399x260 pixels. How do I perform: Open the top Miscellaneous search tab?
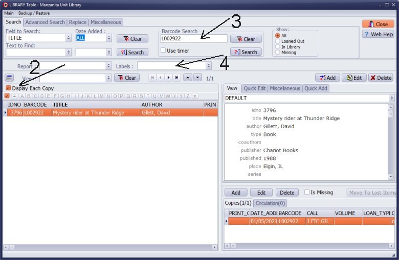pos(105,22)
